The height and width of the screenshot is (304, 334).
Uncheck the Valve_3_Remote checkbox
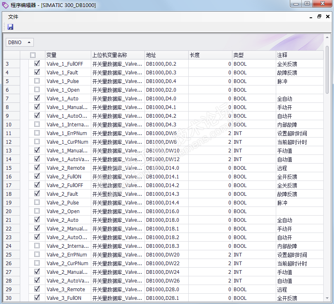(37, 289)
